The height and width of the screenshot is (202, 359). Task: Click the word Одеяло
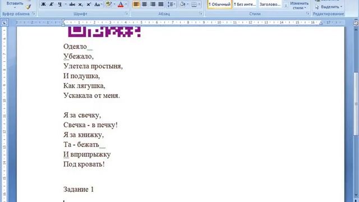tap(75, 47)
